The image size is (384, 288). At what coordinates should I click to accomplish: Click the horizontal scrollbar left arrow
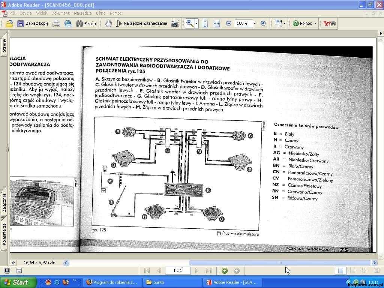(x=66, y=263)
